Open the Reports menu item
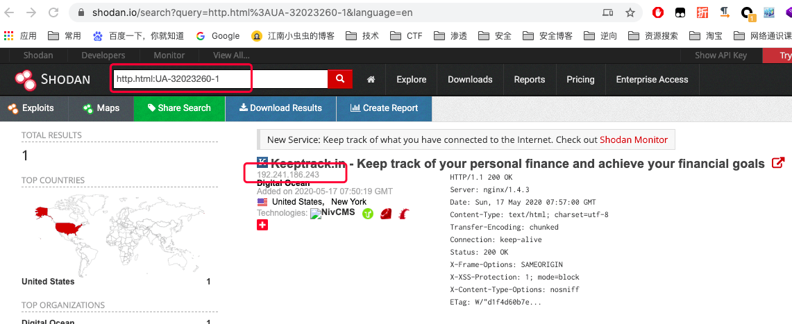The height and width of the screenshot is (324, 792). pos(530,79)
